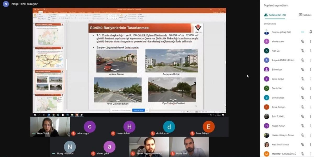Select the first slide thumbnail in PowerPoint panel
The width and height of the screenshot is (314, 157).
50,35
